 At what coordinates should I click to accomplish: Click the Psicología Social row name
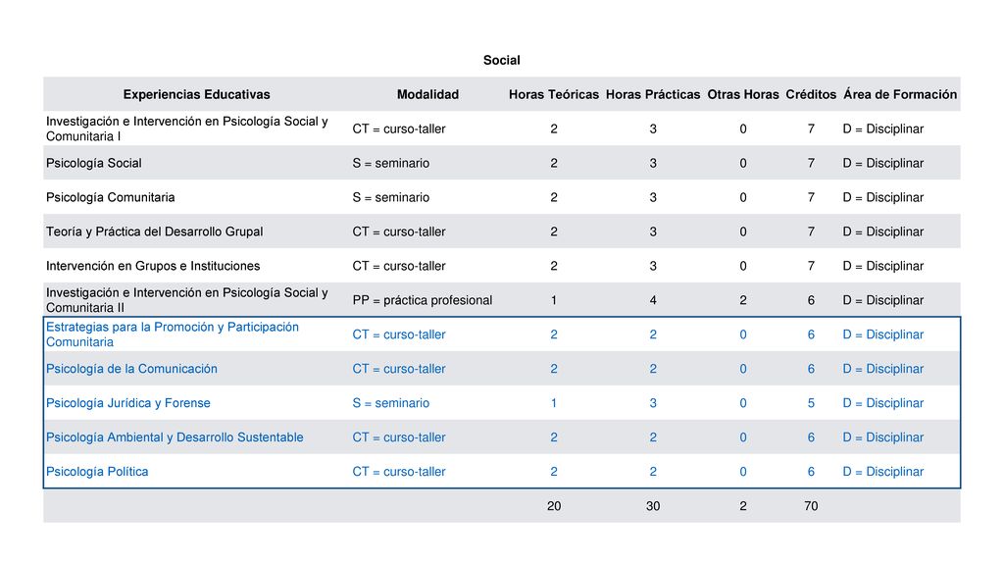coord(94,164)
